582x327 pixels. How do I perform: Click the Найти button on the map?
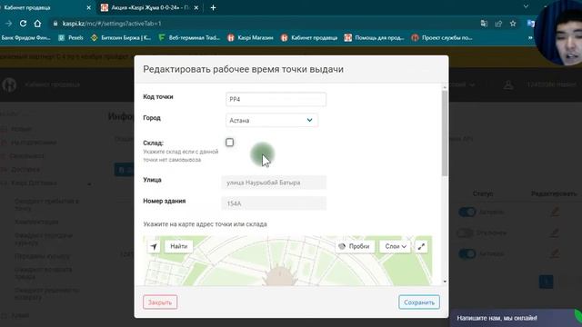pyautogui.click(x=178, y=246)
